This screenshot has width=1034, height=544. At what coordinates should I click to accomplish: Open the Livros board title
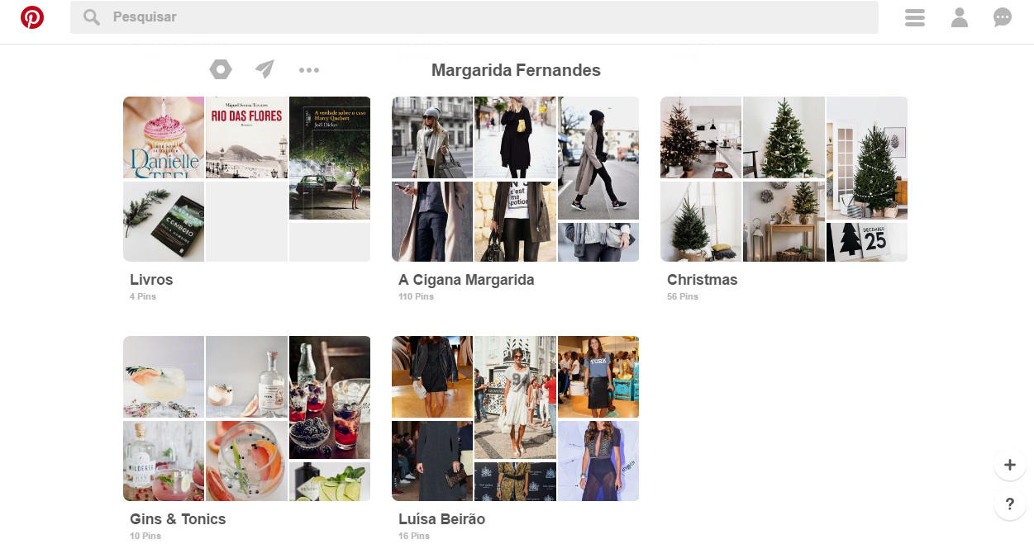[x=151, y=280]
